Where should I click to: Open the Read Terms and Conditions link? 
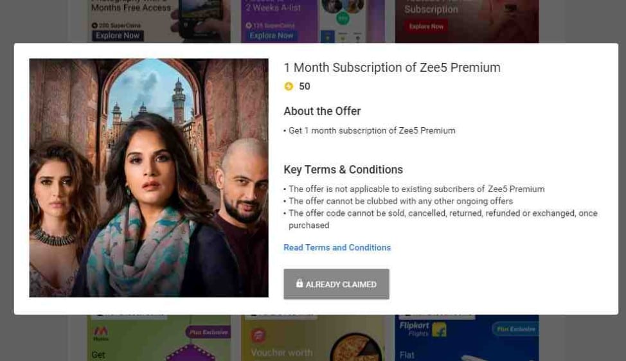point(337,247)
